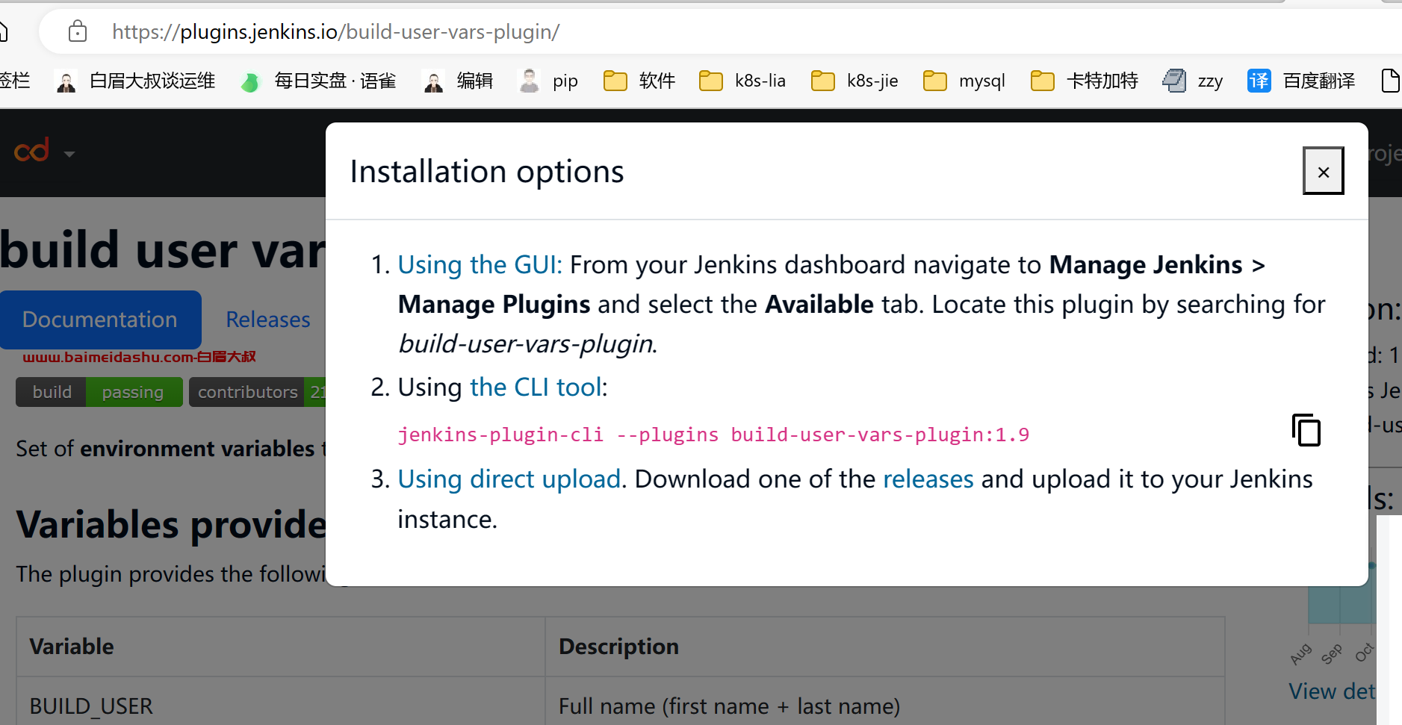Open the mysql bookmark folder
The height and width of the screenshot is (725, 1402).
tap(964, 81)
